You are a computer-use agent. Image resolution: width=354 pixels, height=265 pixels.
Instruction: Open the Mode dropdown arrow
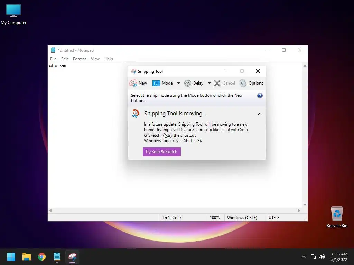coord(178,83)
